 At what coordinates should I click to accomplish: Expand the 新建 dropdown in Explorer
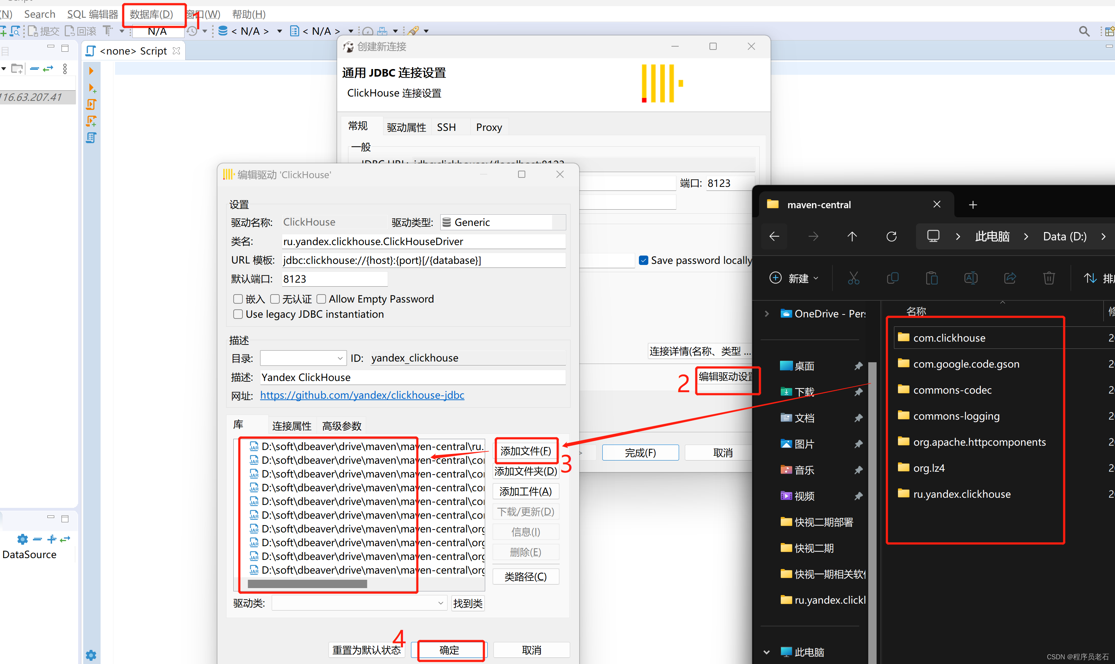pyautogui.click(x=794, y=278)
